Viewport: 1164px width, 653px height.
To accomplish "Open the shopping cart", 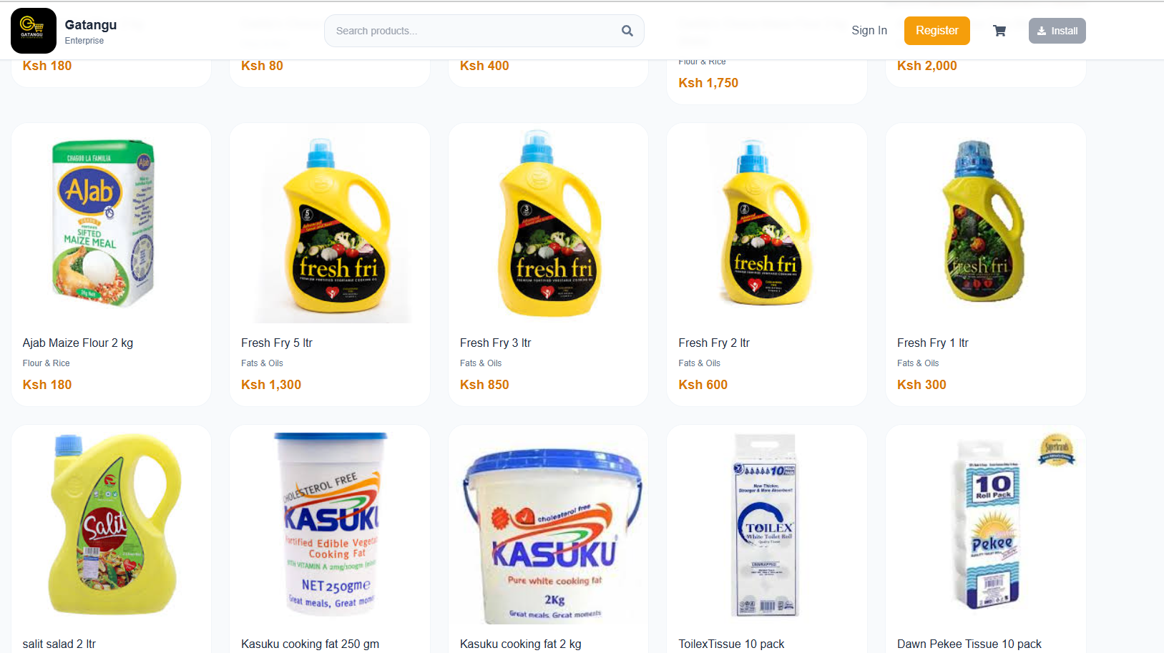I will click(x=999, y=31).
